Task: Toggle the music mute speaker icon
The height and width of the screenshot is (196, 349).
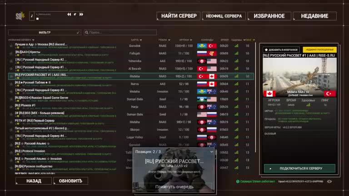Action: coord(75,14)
